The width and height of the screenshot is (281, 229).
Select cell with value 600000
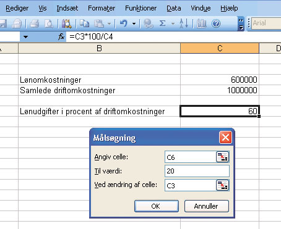[x=220, y=80]
